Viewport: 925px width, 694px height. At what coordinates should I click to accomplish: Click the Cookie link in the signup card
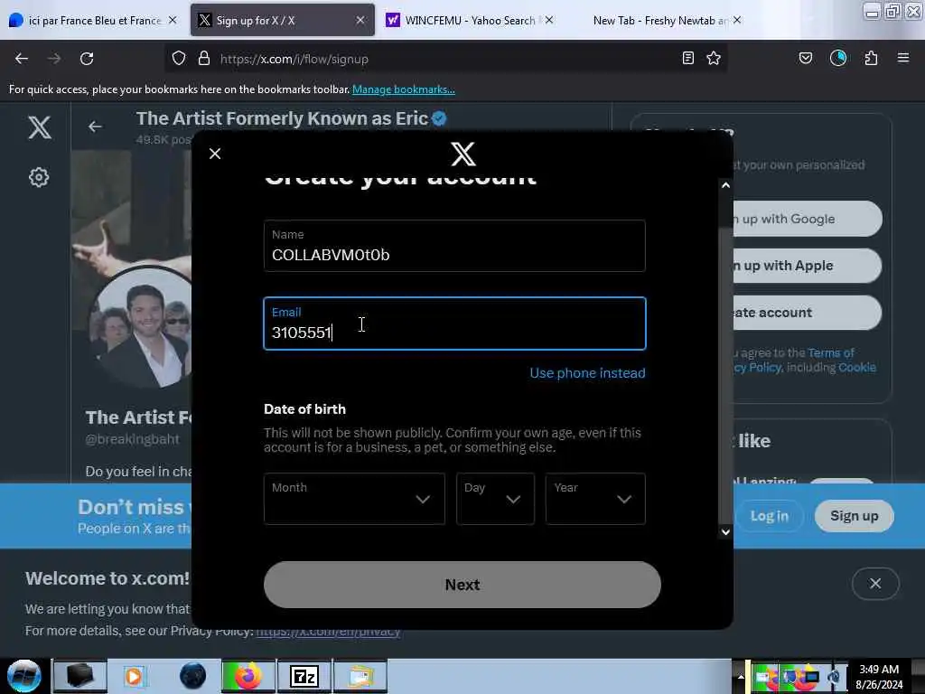[857, 368]
